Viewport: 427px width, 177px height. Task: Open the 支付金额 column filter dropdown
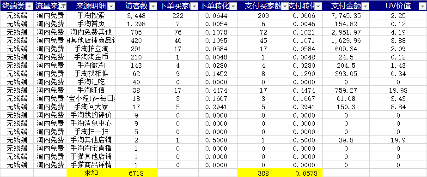tap(366, 6)
